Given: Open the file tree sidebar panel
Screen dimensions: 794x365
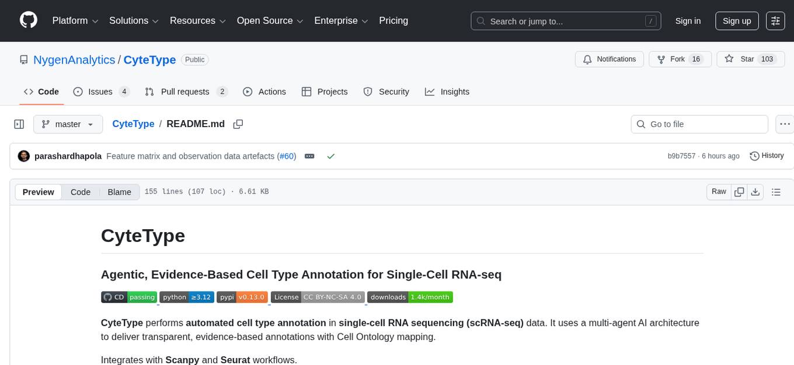Looking at the screenshot, I should tap(19, 124).
